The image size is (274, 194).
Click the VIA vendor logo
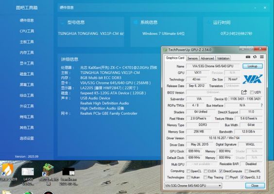tap(253, 79)
